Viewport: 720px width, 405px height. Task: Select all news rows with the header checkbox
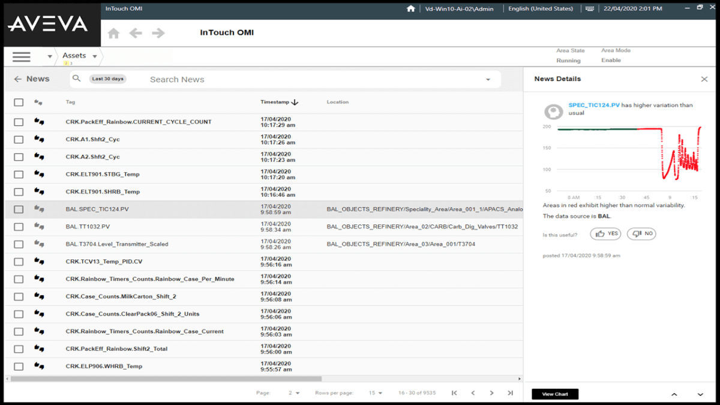[x=18, y=102]
